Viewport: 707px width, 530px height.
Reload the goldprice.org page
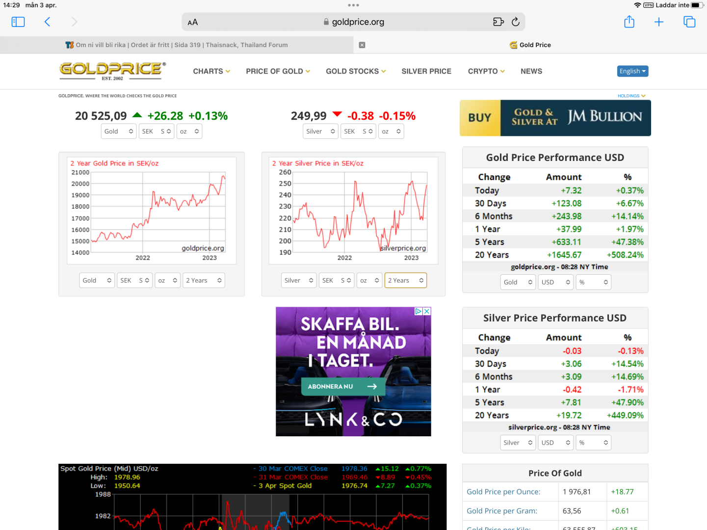515,22
